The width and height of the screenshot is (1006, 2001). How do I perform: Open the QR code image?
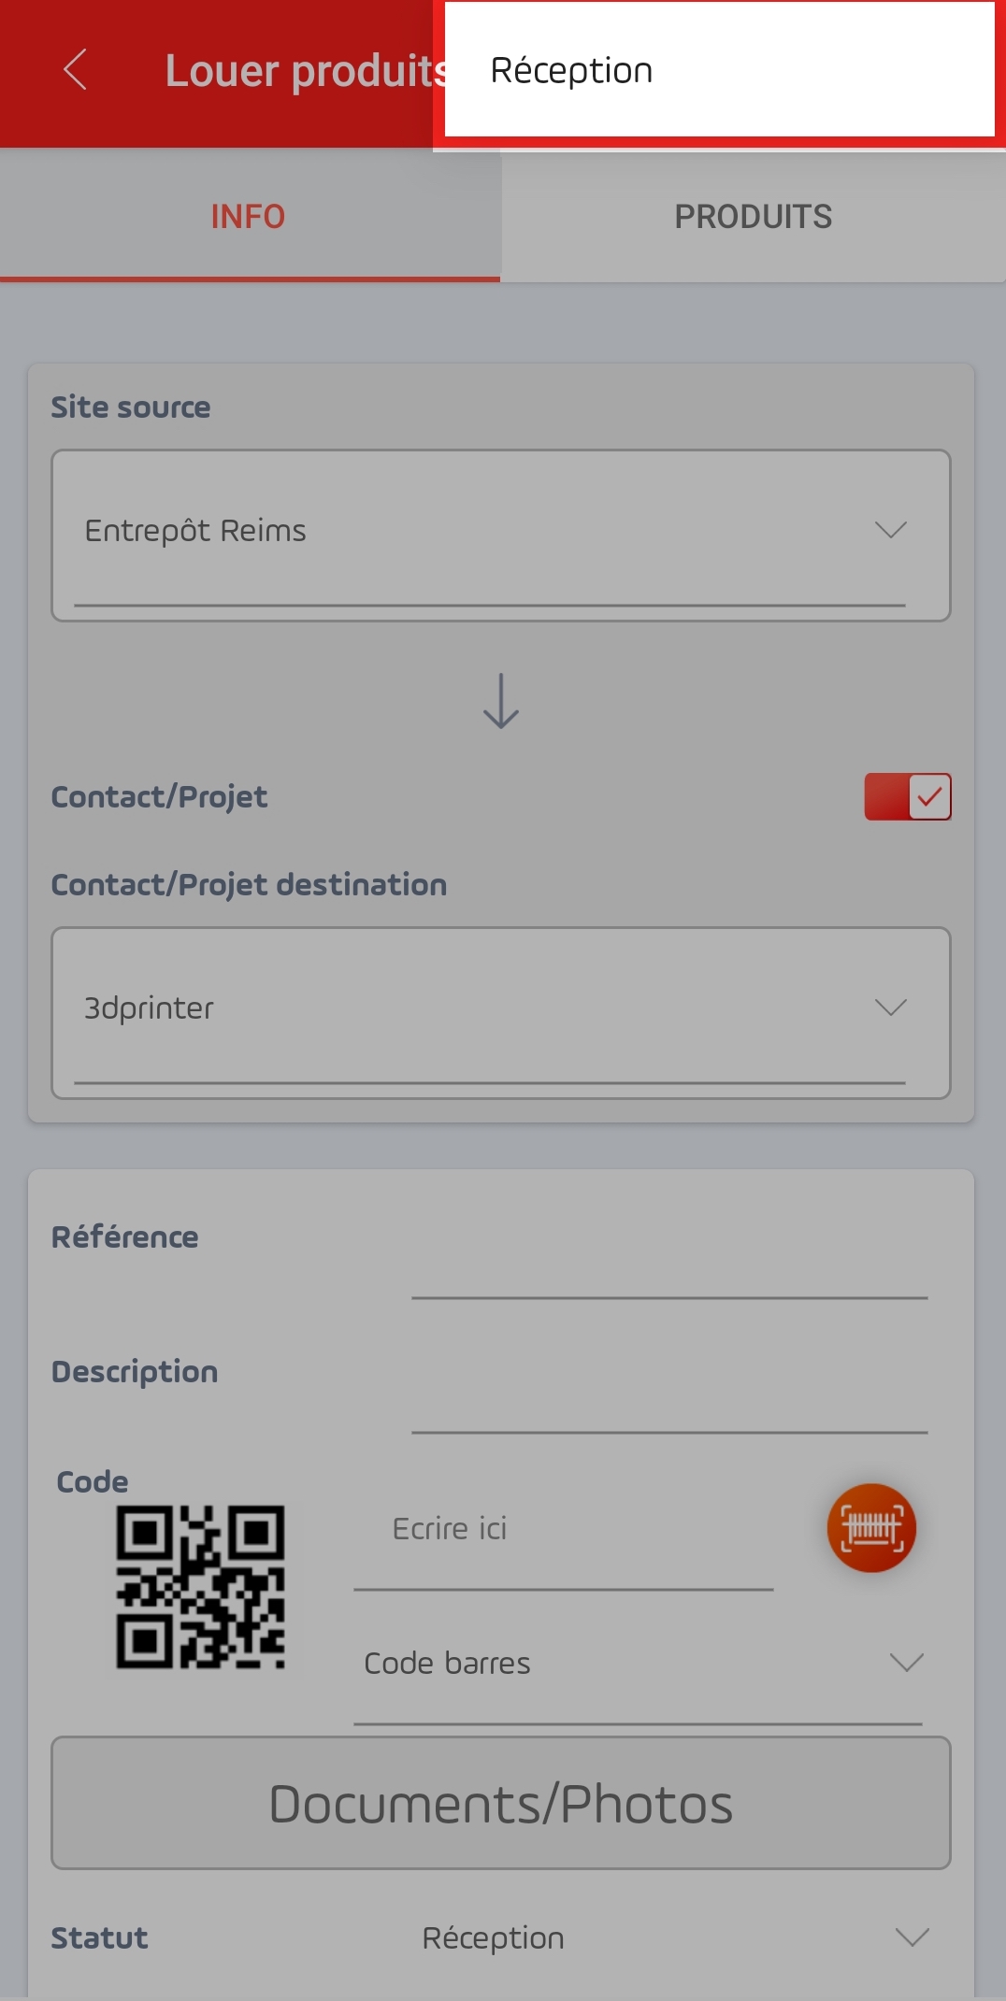click(200, 1586)
